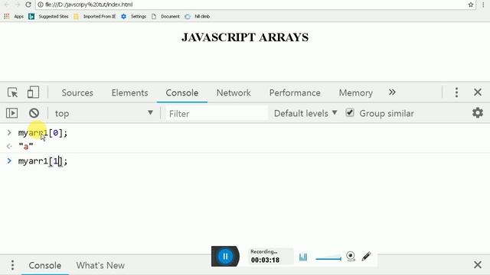Open What's New drawer tab

coord(100,265)
